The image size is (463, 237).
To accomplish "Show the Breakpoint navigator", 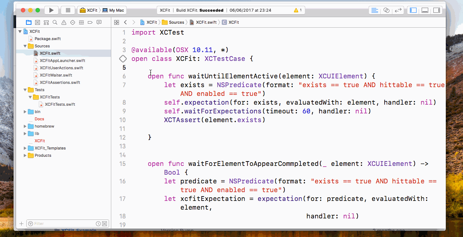I will 90,22.
